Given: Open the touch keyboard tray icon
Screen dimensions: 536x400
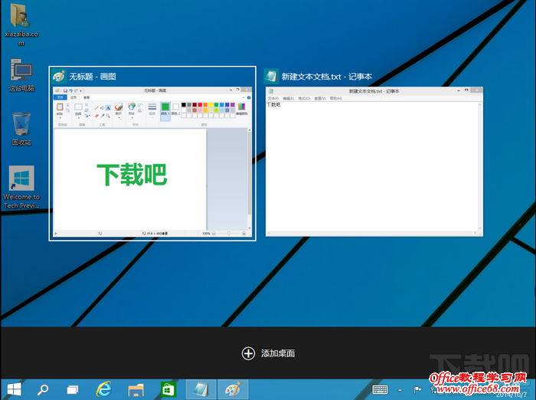Looking at the screenshot, I should [x=380, y=389].
